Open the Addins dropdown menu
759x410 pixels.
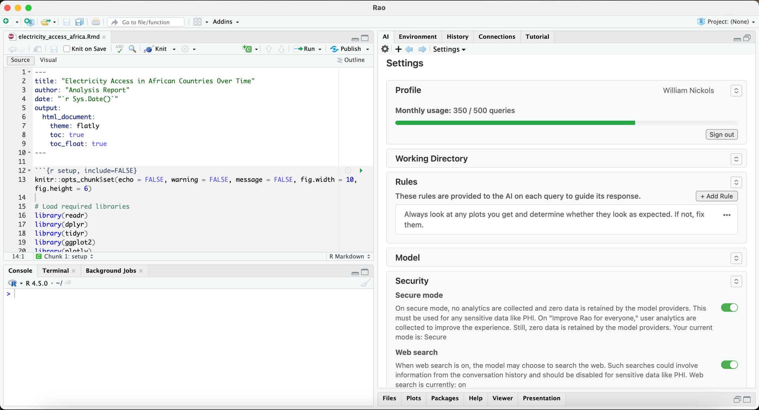point(226,22)
